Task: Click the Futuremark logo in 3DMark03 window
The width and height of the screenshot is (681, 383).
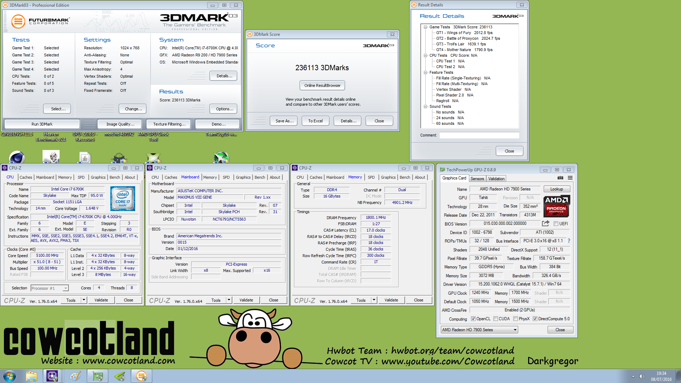Action: tap(40, 21)
